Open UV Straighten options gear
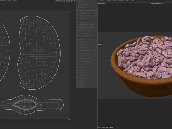Viewport: 172px width, 129px height. coord(96,48)
